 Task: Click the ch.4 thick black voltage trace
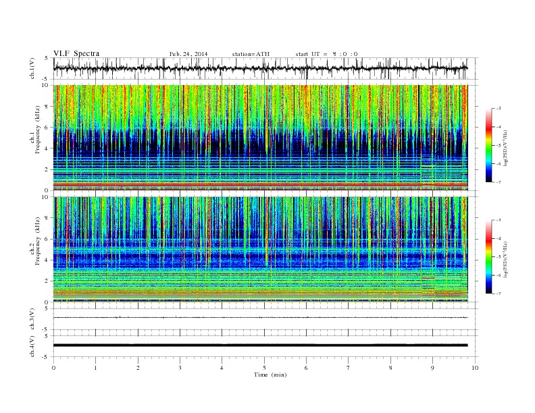pyautogui.click(x=260, y=346)
